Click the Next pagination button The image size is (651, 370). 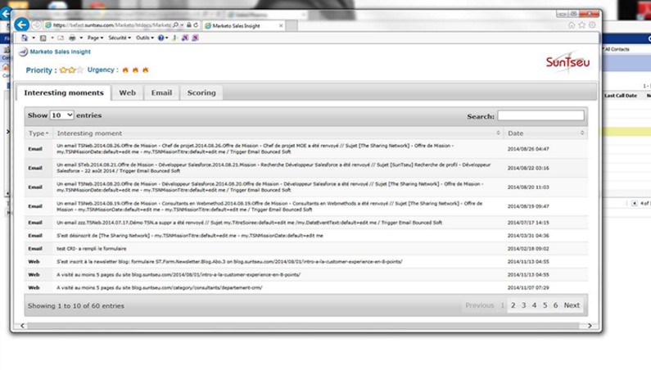coord(572,305)
